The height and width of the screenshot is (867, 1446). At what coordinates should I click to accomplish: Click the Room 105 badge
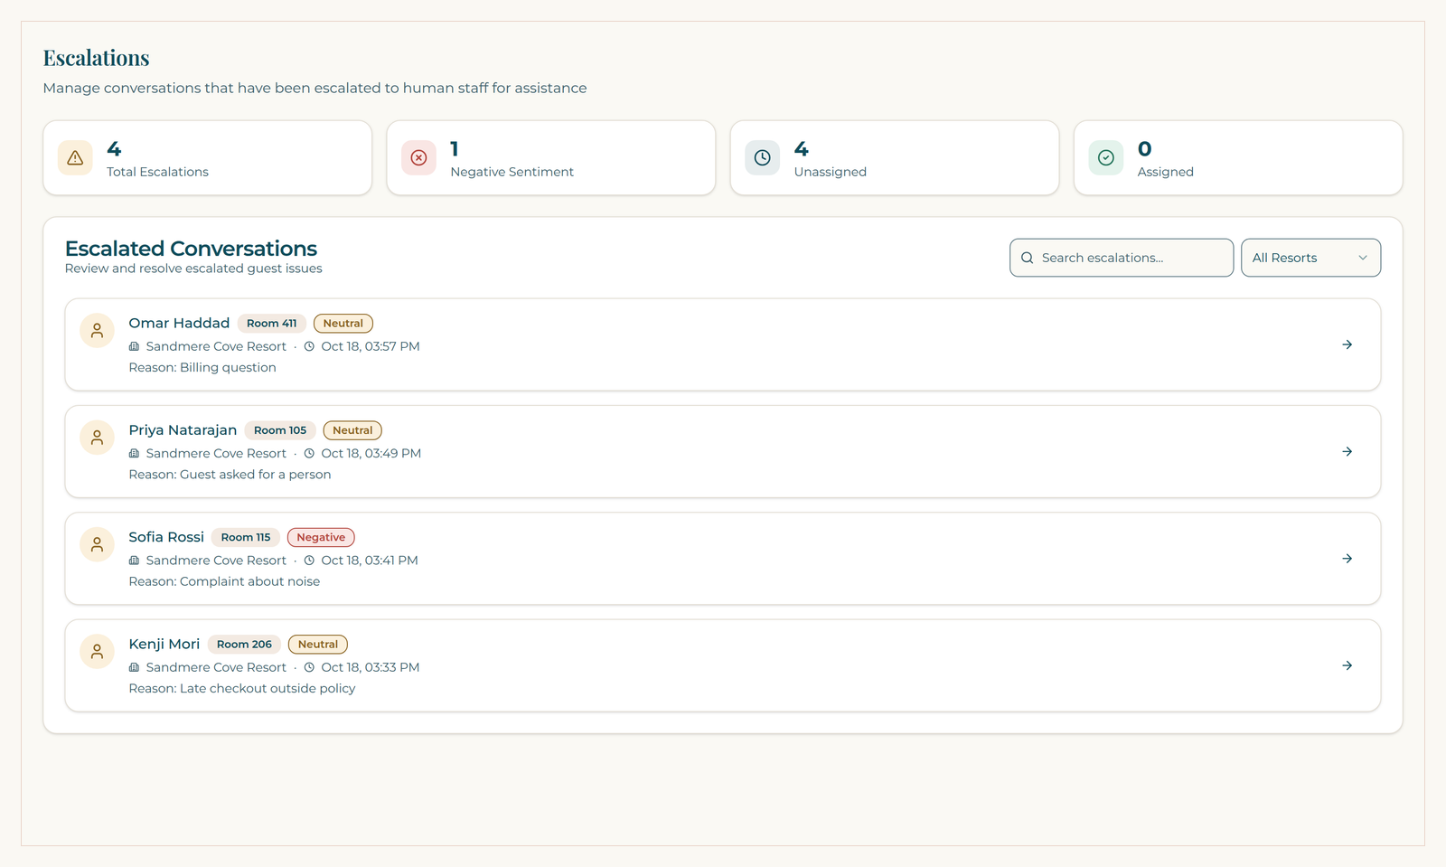point(280,430)
